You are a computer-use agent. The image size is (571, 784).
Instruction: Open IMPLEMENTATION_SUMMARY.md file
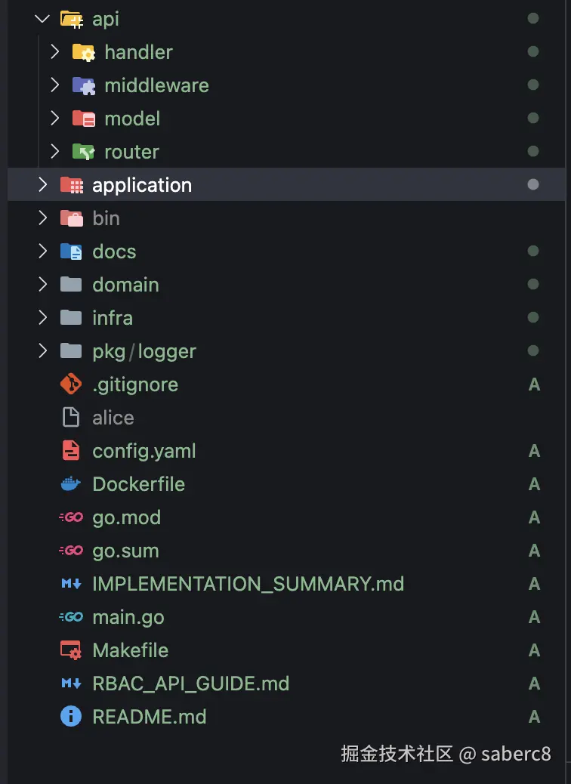click(x=248, y=584)
